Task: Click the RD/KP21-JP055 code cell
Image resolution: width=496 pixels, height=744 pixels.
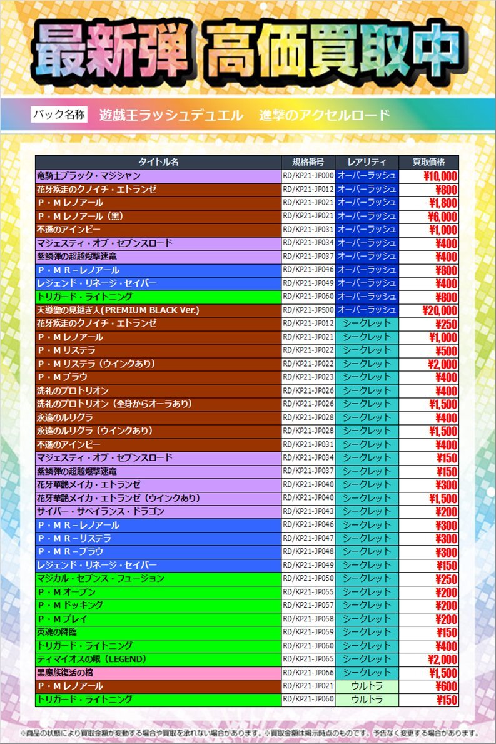Action: point(308,592)
